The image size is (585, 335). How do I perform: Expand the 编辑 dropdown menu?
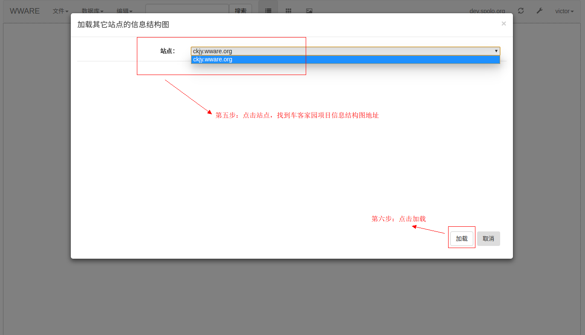point(125,11)
